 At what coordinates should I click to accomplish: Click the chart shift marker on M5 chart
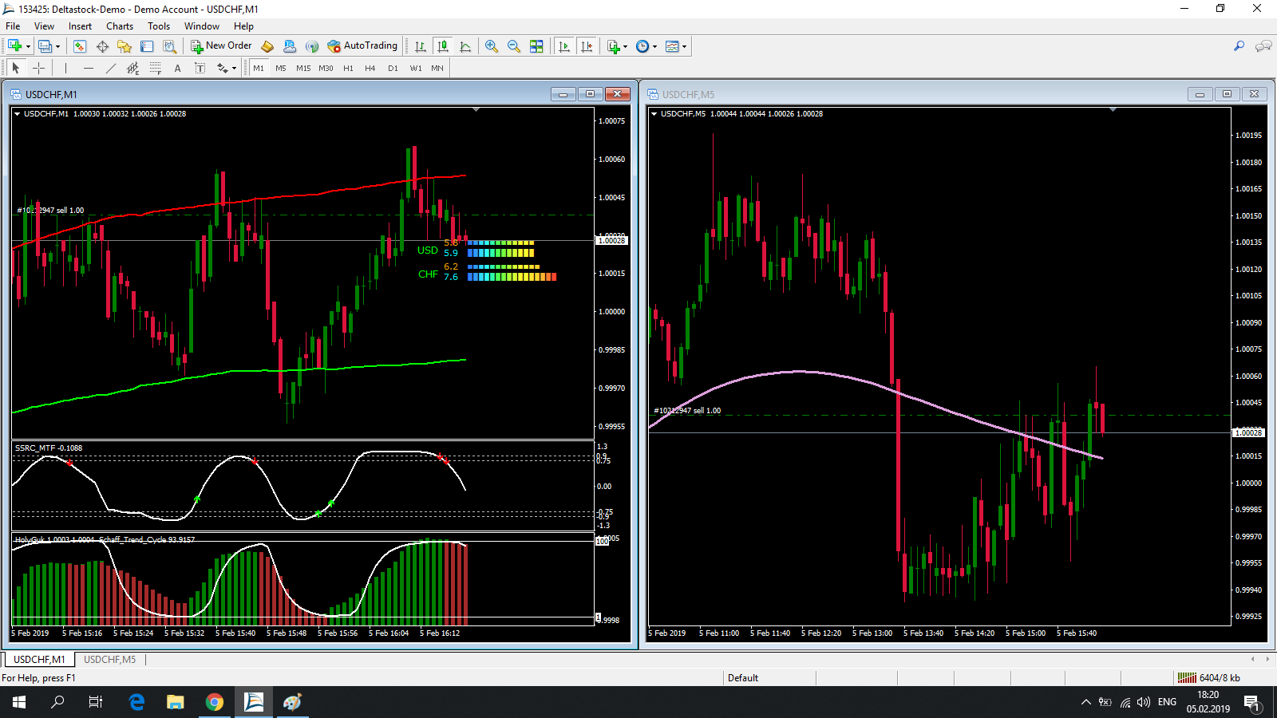coord(1113,109)
